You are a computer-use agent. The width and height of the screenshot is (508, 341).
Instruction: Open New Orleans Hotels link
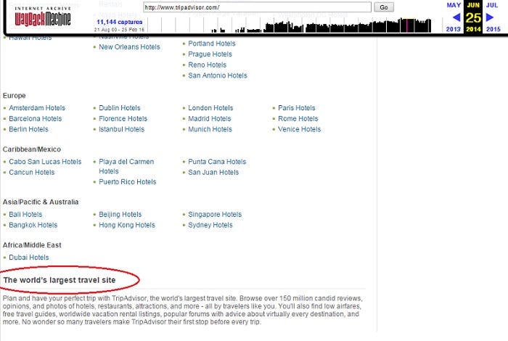(x=129, y=47)
